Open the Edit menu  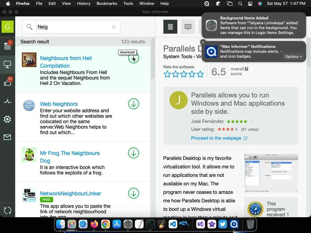click(52, 4)
